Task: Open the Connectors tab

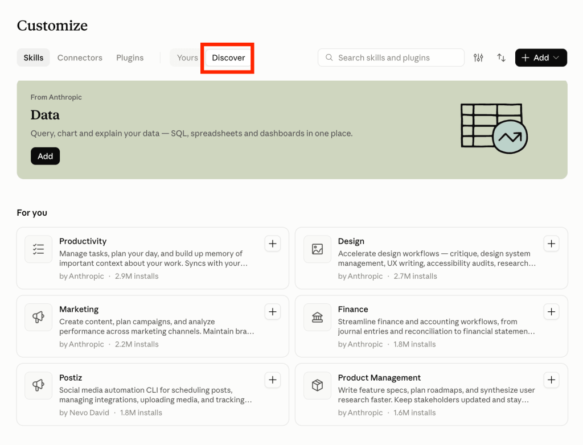Action: [x=80, y=57]
